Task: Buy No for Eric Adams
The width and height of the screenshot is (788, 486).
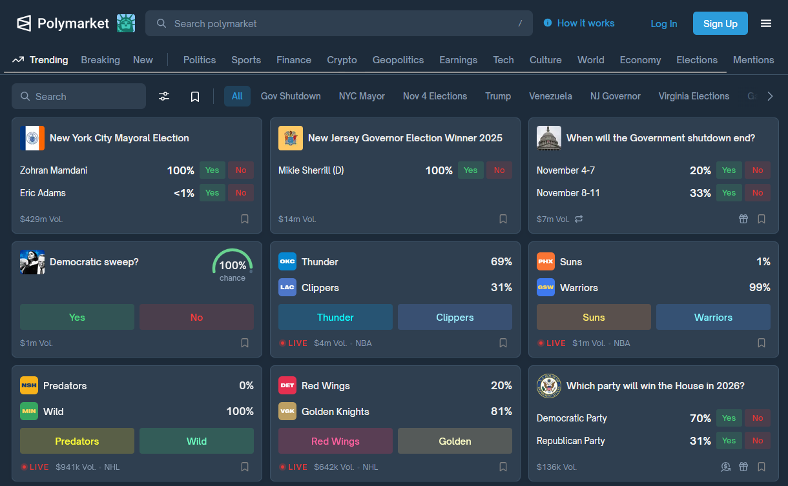Action: point(241,193)
